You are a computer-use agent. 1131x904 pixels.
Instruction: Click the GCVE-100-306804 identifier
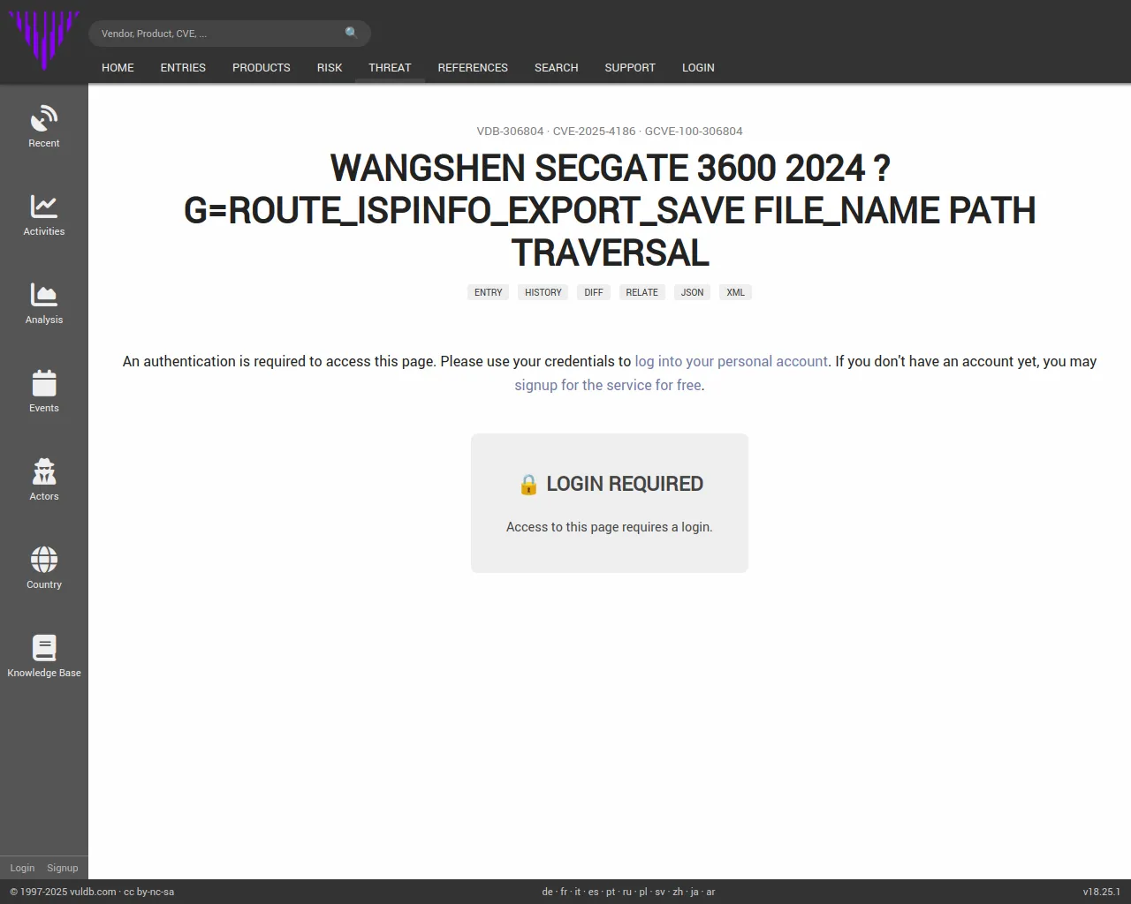(x=694, y=131)
